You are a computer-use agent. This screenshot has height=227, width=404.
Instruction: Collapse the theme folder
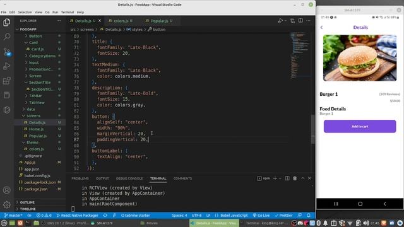pos(32,143)
